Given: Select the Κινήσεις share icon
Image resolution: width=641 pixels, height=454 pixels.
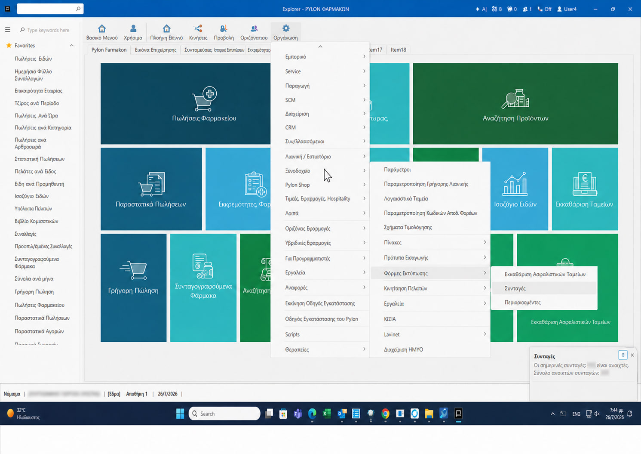Looking at the screenshot, I should (198, 29).
